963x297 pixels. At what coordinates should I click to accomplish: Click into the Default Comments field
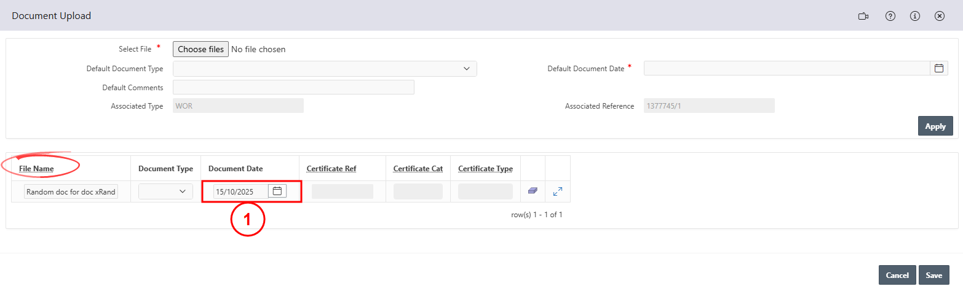click(293, 87)
